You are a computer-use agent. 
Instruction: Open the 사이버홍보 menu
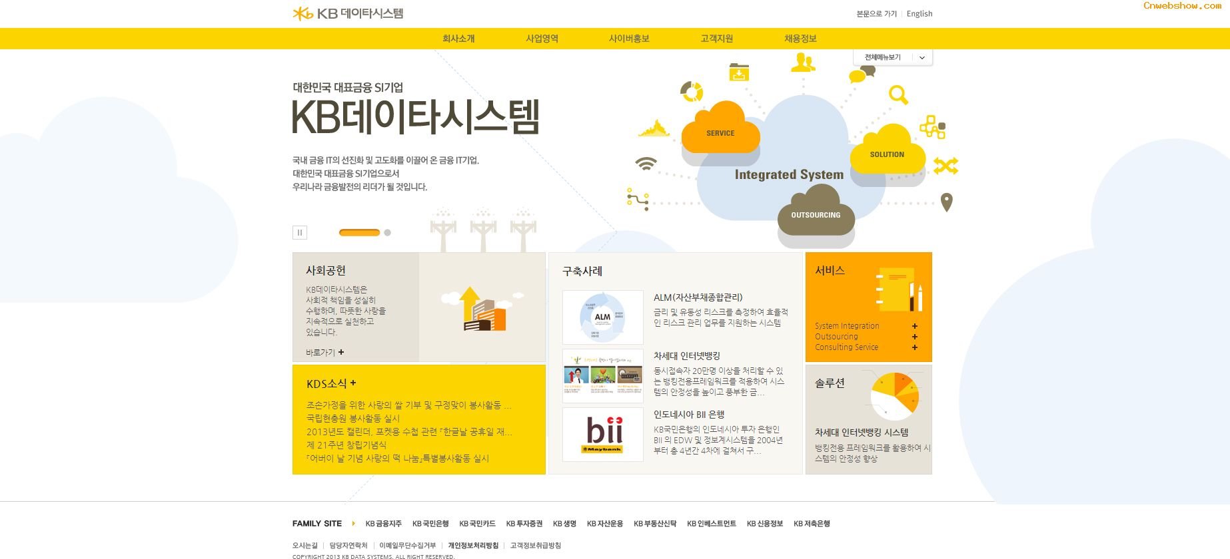tap(629, 39)
